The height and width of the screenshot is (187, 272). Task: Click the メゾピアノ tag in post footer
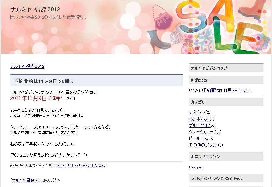tap(100, 165)
